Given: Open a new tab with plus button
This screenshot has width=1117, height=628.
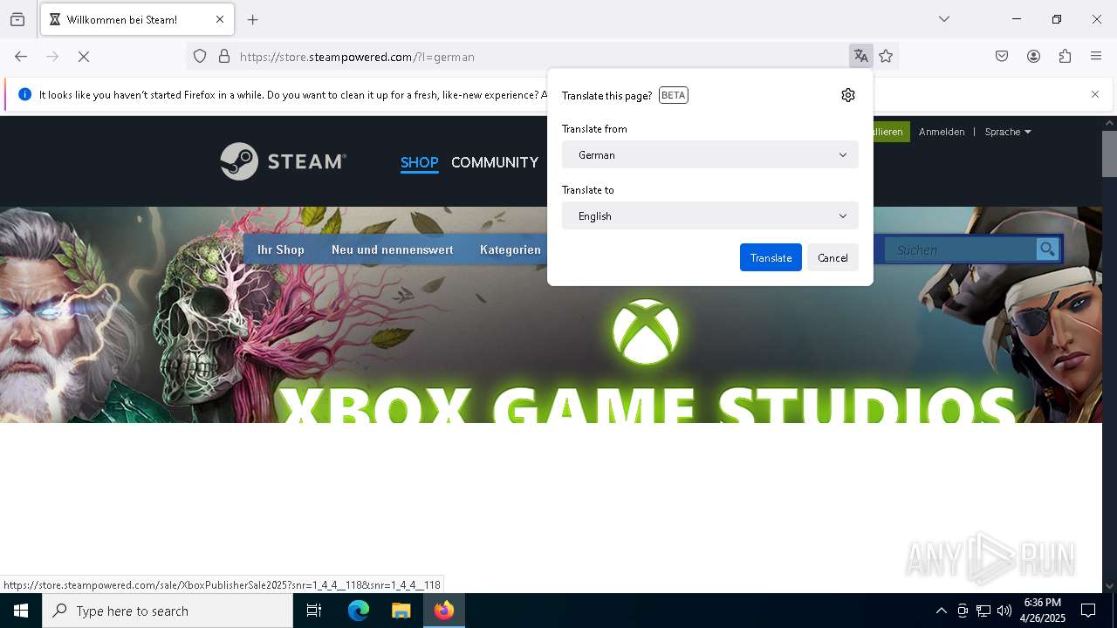Looking at the screenshot, I should [253, 19].
